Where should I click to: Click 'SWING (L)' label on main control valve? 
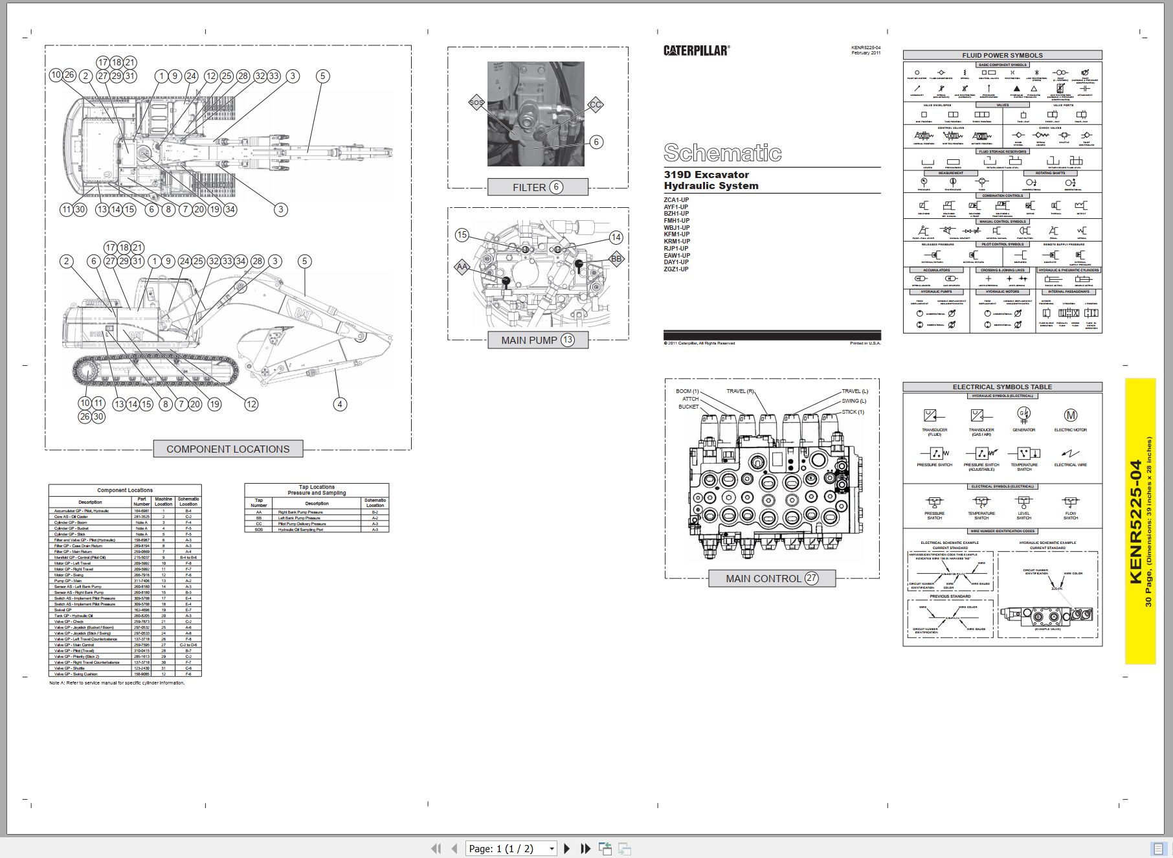[x=854, y=401]
